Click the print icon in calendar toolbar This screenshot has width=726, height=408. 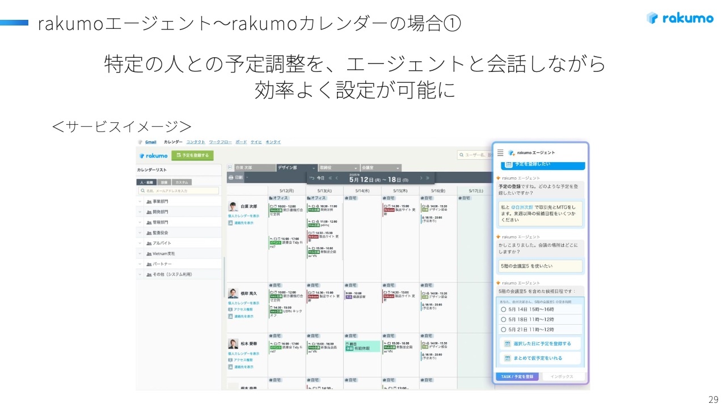click(x=231, y=177)
